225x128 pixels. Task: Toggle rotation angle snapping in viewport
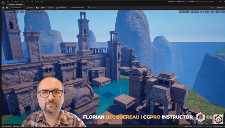[x=212, y=12]
